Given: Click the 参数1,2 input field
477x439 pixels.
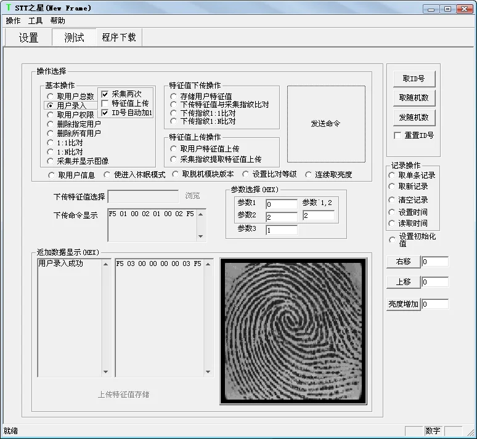Looking at the screenshot, I should click(319, 215).
